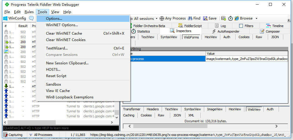Screen dimensions: 293x140
Task: Select the Inspectors tab
Action: click(180, 31)
